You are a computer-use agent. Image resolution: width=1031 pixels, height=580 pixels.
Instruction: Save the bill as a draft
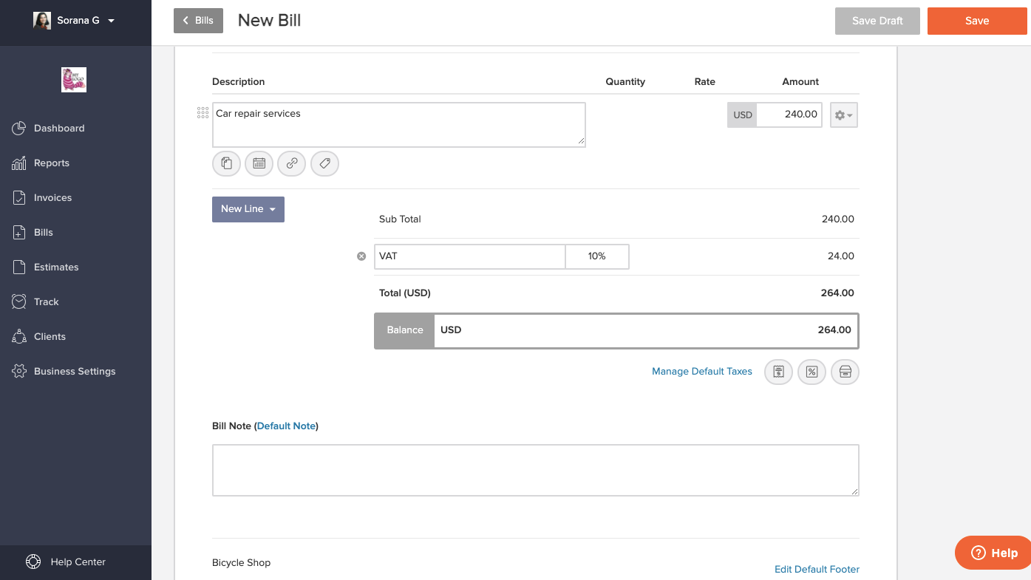pos(877,21)
